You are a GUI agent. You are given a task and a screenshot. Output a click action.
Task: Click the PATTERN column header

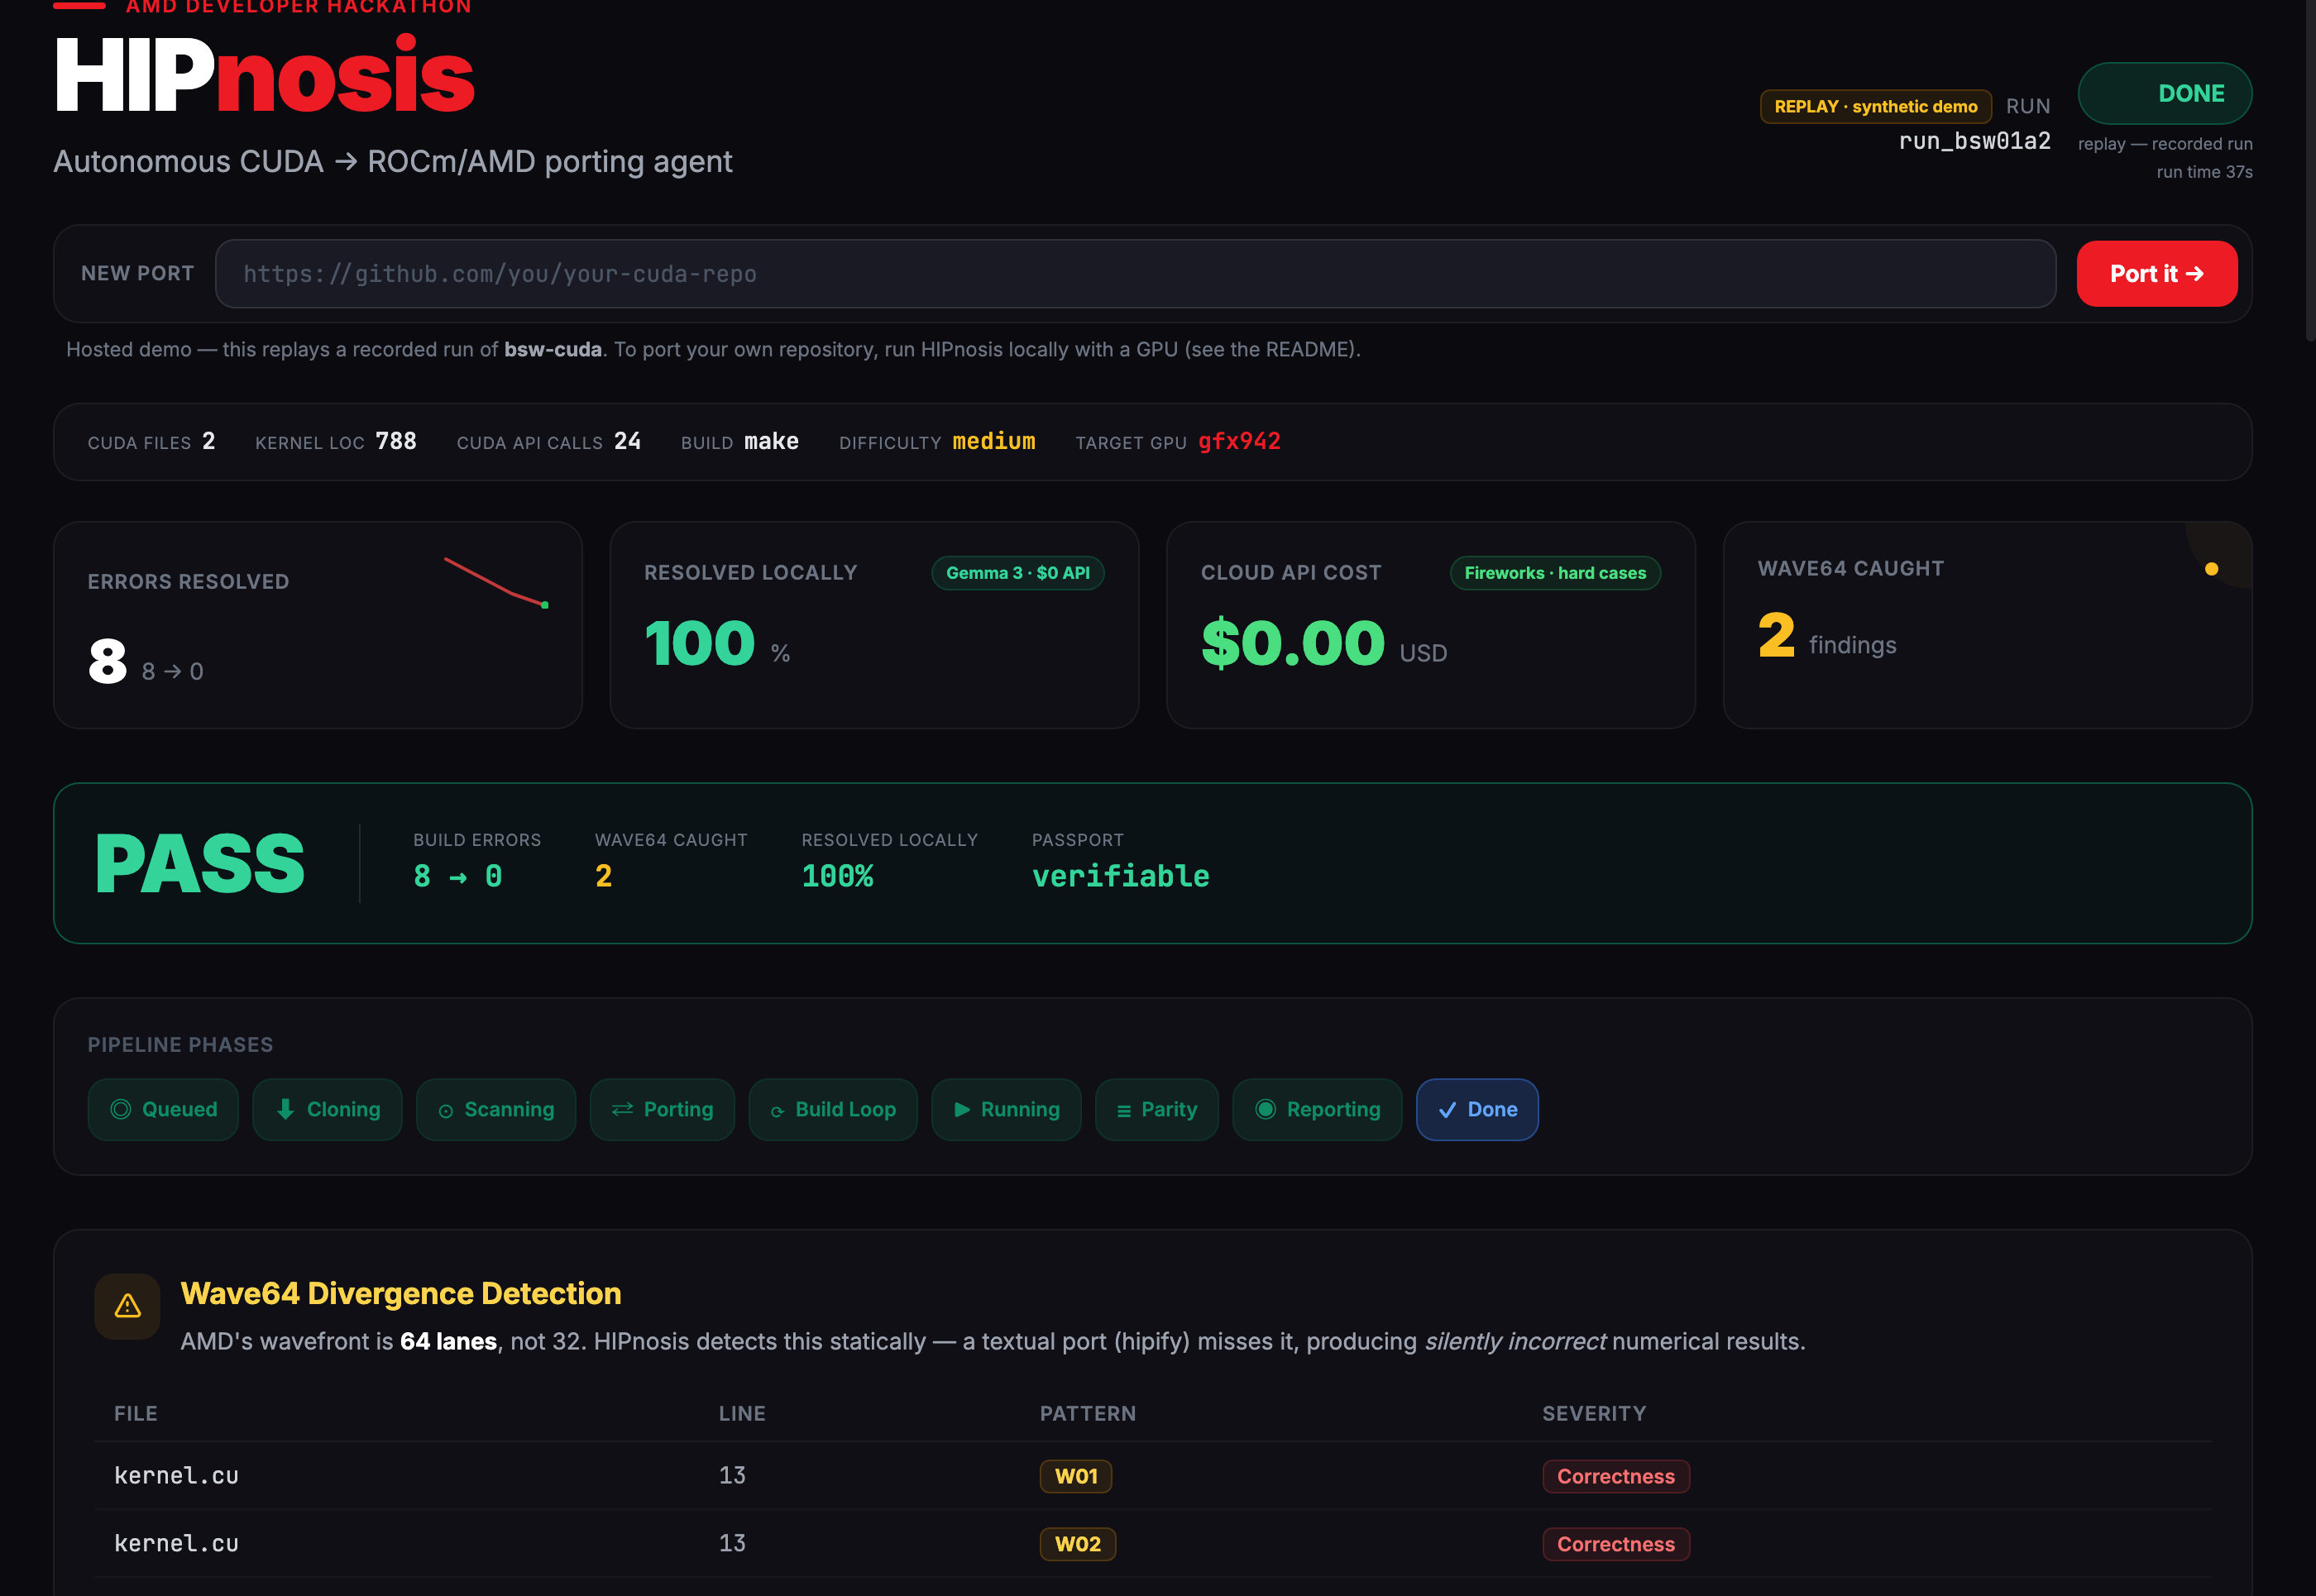click(1087, 1413)
